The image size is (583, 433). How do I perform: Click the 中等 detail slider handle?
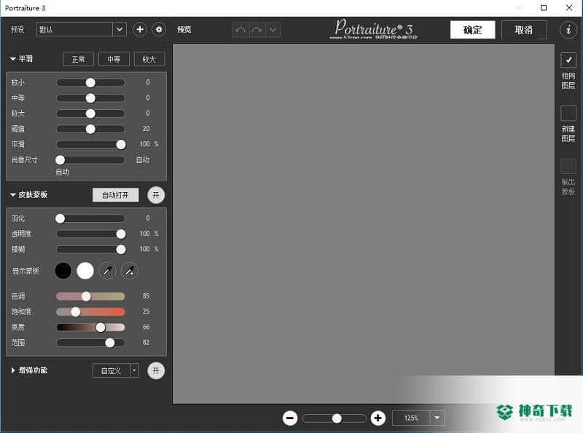coord(90,98)
